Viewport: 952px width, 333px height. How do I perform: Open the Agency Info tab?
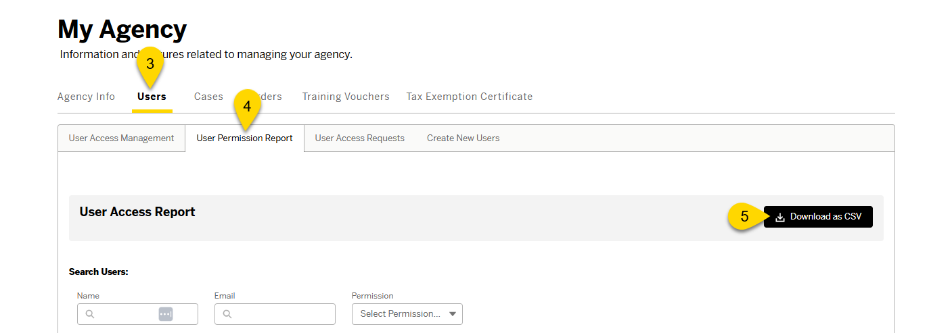[x=86, y=97]
